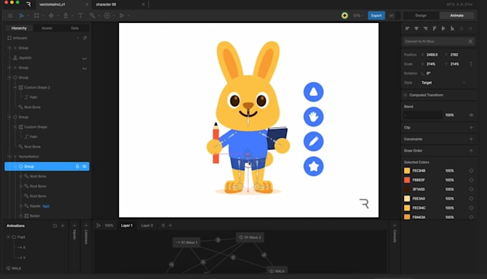Click the triangle shape button on the canvas
Screen dimensions: 487x279
point(314,92)
